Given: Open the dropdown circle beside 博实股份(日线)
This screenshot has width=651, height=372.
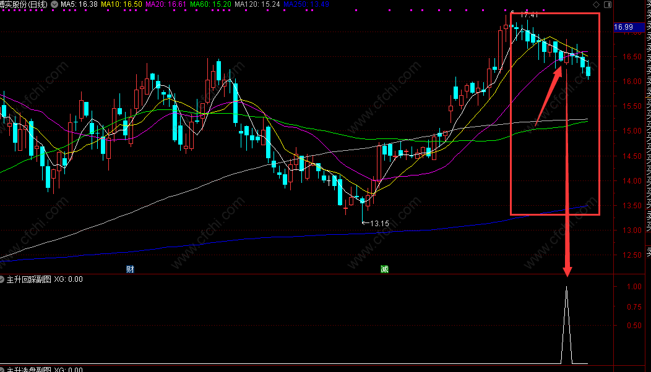Looking at the screenshot, I should tap(54, 4).
